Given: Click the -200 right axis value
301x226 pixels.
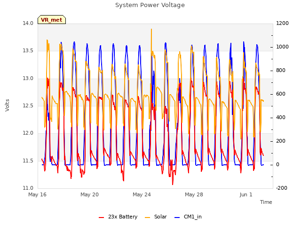Looking at the screenshot, I should [x=282, y=188].
